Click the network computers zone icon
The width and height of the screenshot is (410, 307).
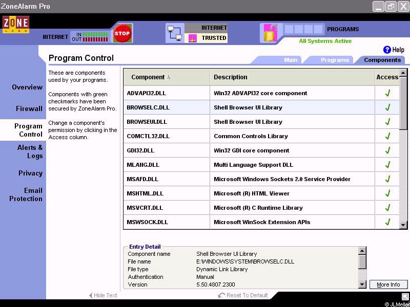pyautogui.click(x=174, y=33)
